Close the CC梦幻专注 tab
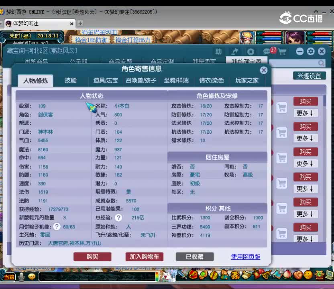Image resolution: width=334 pixels, height=289 pixels. click(x=71, y=24)
